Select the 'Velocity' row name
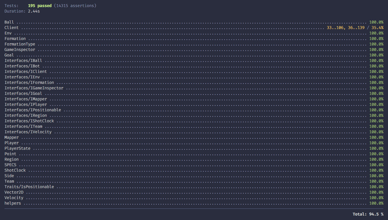 tap(14, 198)
